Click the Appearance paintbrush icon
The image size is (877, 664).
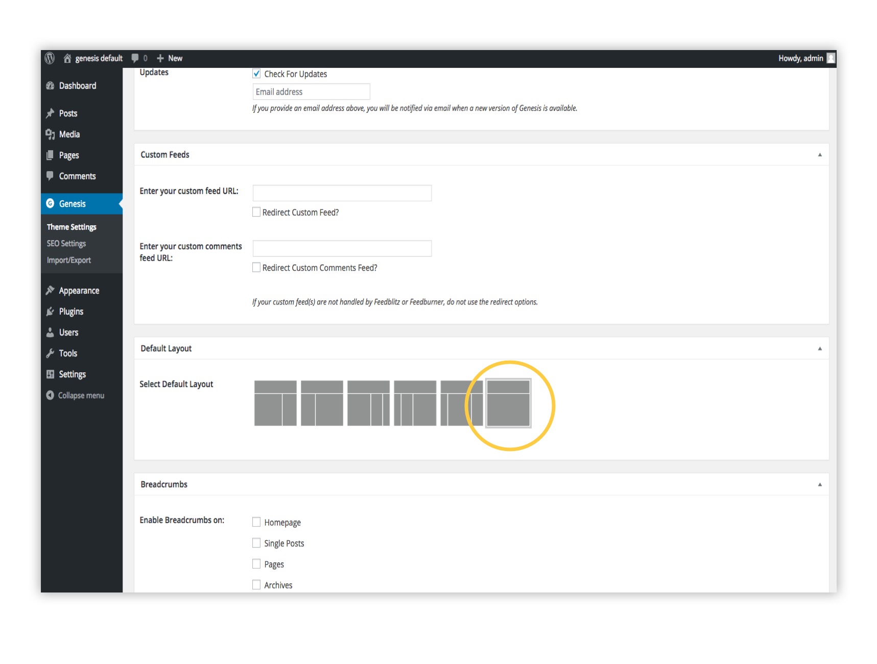click(x=50, y=291)
